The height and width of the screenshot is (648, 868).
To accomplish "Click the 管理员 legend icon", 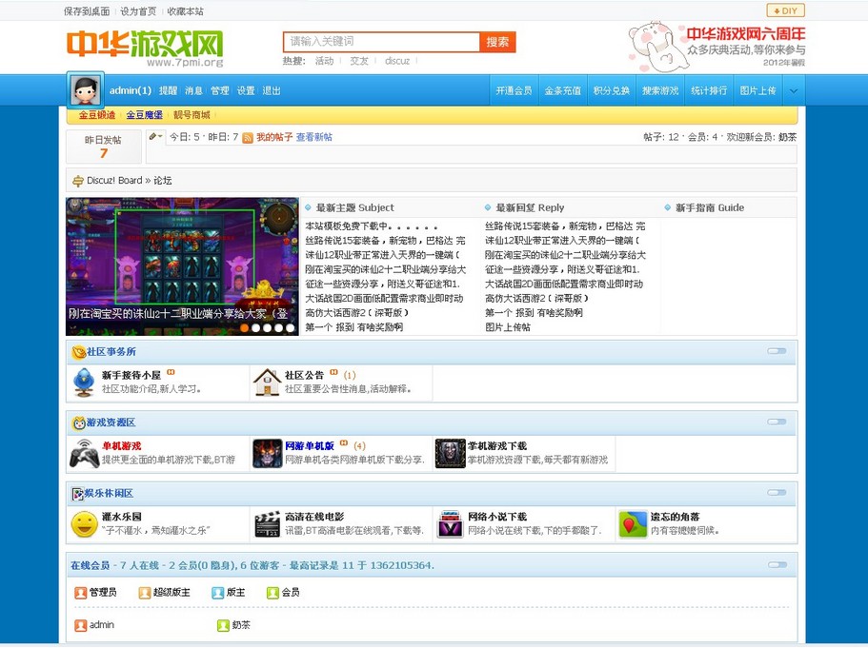I will pyautogui.click(x=81, y=593).
